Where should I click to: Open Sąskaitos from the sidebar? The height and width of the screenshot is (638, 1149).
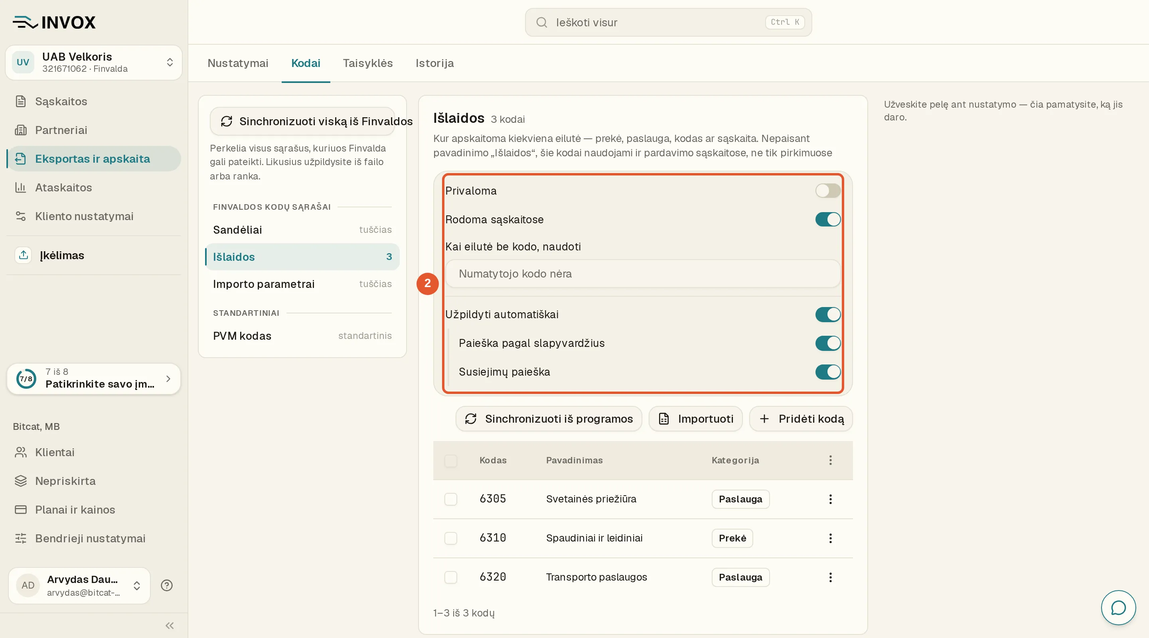tap(94, 101)
